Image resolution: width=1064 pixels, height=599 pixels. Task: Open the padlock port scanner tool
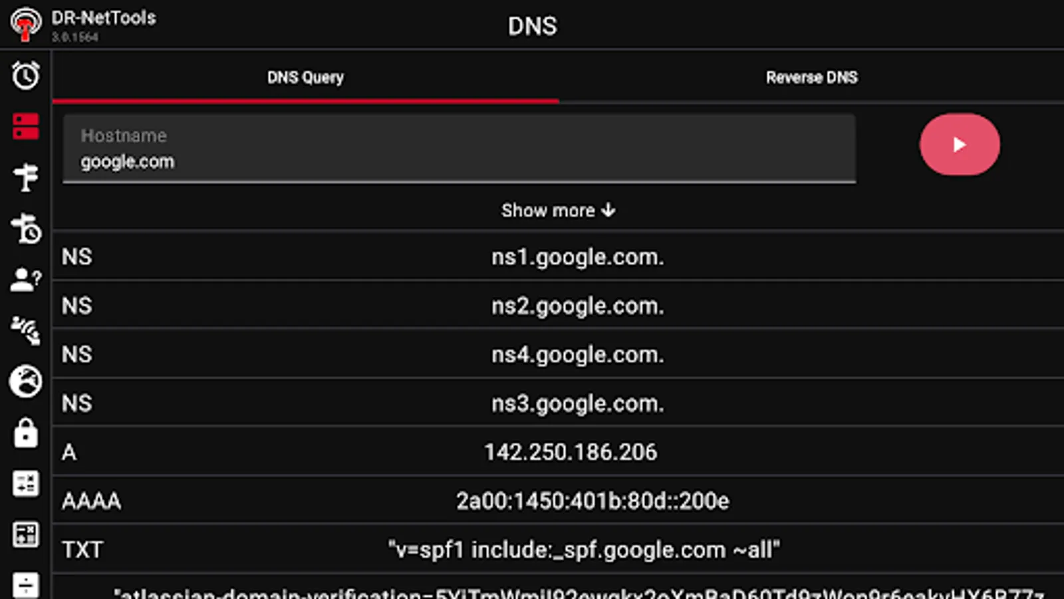(25, 433)
